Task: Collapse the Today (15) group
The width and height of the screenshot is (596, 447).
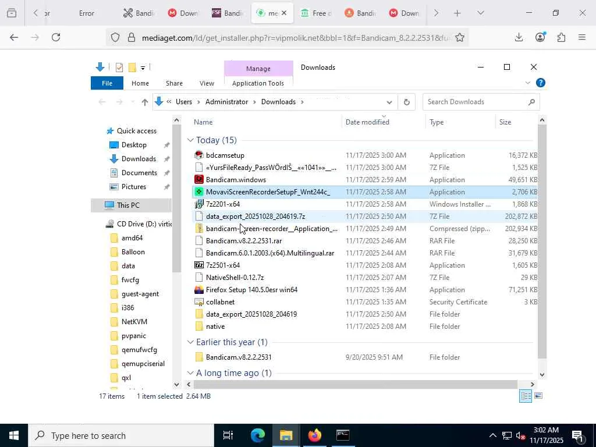Action: [x=190, y=140]
